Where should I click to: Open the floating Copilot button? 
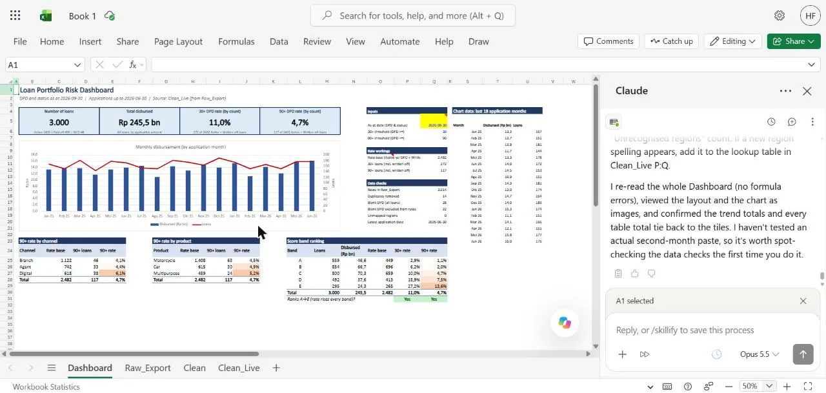(565, 323)
